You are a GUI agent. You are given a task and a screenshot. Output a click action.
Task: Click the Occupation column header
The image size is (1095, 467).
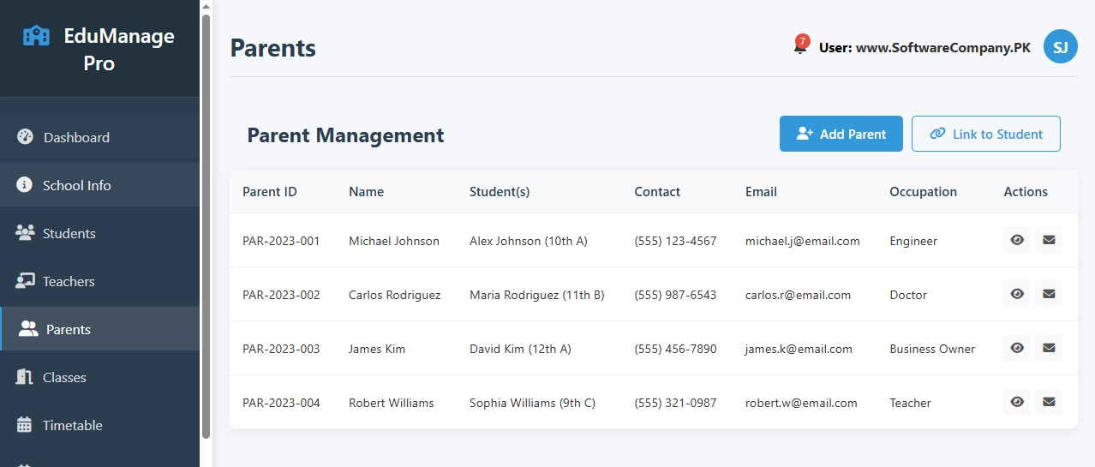[x=923, y=192]
